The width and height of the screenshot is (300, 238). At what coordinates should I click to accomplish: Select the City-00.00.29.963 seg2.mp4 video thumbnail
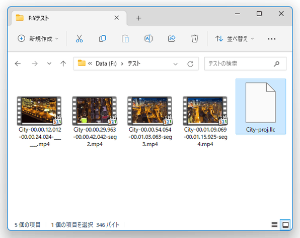95,111
